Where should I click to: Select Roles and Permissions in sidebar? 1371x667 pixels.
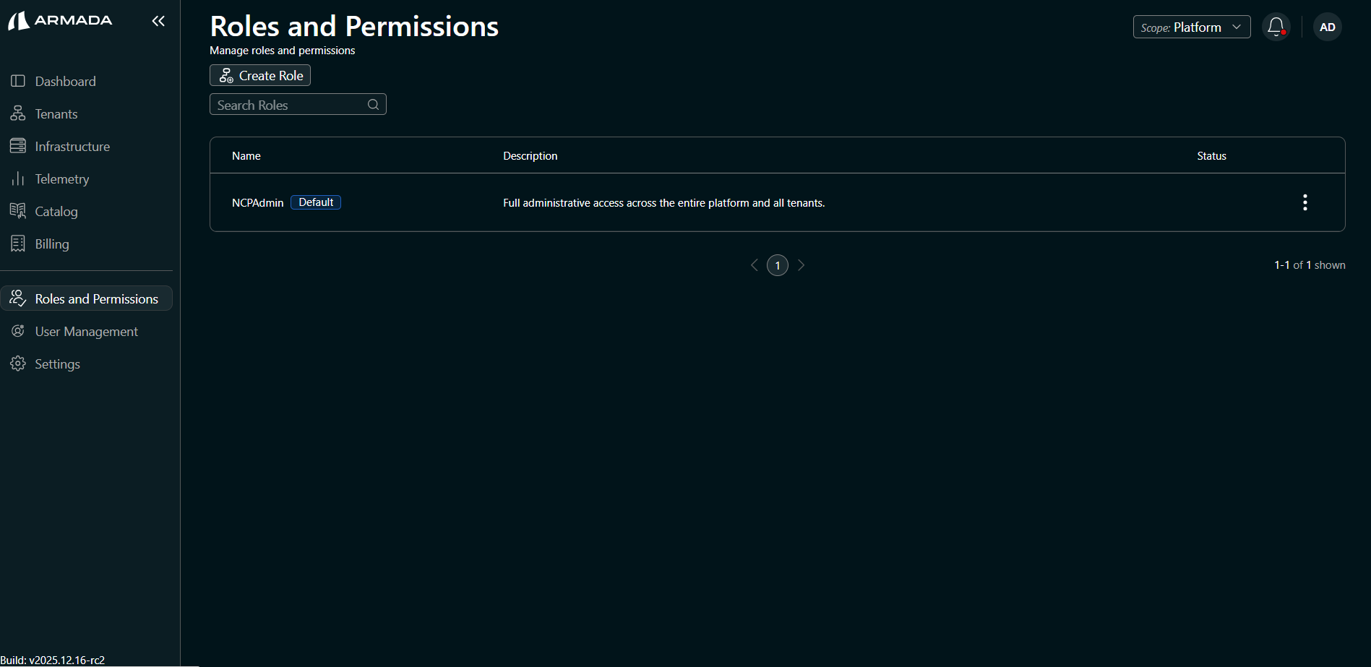tap(96, 298)
